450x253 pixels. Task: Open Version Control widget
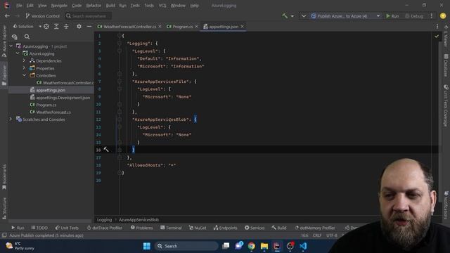pos(42,16)
